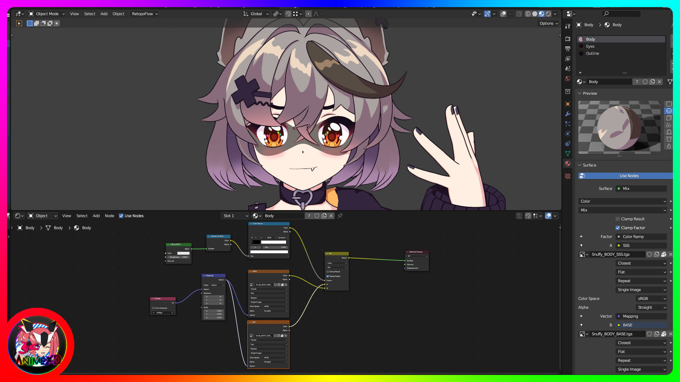This screenshot has width=680, height=382.
Task: Open the Modifiers properties tab (wrench icon)
Action: pos(568,114)
